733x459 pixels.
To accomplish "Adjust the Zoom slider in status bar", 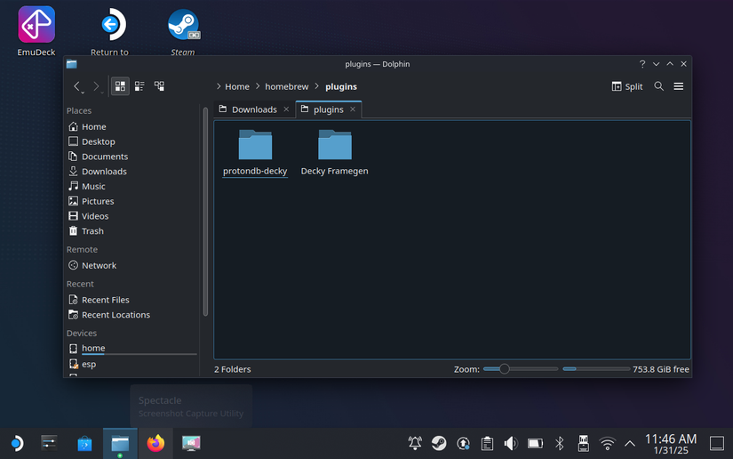I will [505, 369].
